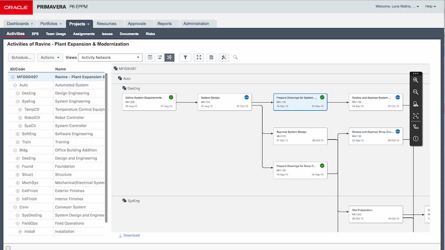Switch to the table grid view
The image size is (445, 250).
(x=150, y=57)
